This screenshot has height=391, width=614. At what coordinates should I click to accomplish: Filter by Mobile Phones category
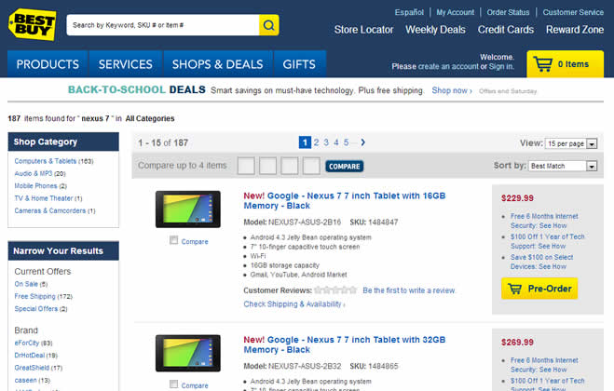pyautogui.click(x=35, y=186)
